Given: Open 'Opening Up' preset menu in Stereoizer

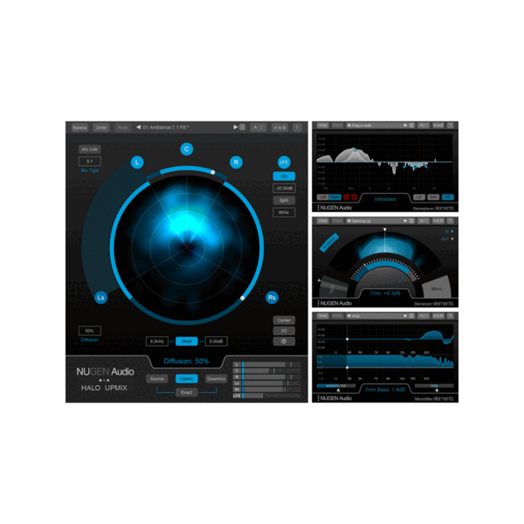Looking at the screenshot, I should point(376,221).
